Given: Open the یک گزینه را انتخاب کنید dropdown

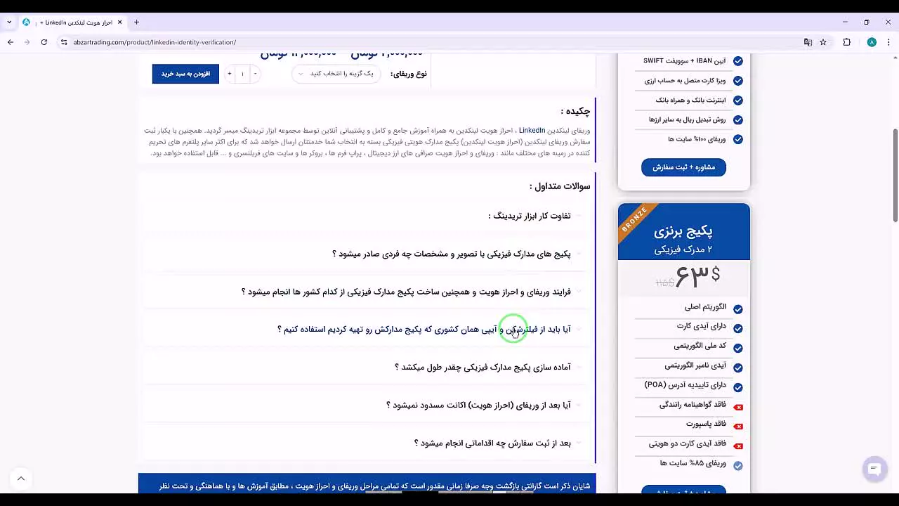Looking at the screenshot, I should click(336, 73).
